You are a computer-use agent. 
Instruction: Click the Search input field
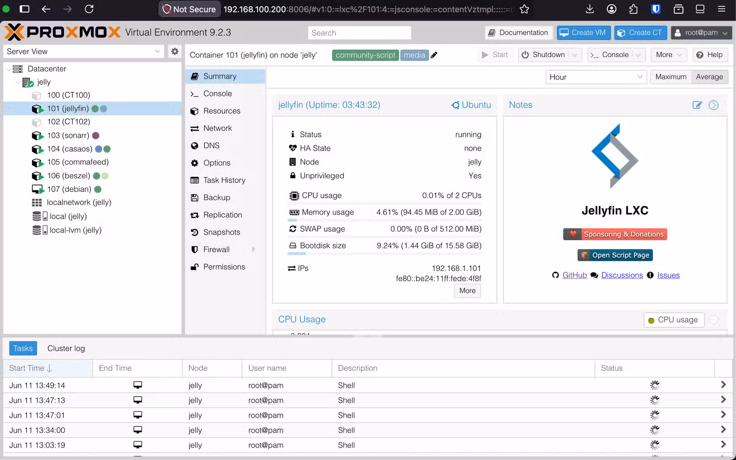coord(359,33)
